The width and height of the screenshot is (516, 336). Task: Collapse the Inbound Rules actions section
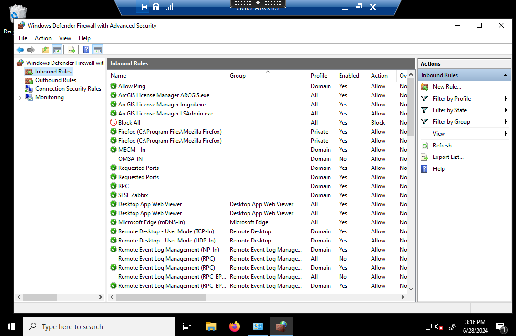coord(506,75)
